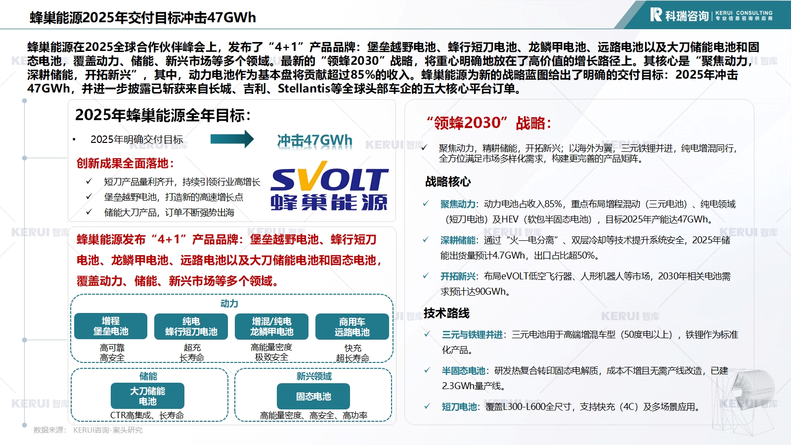
Task: Click the blue 深耕储能 text
Action: 458,240
